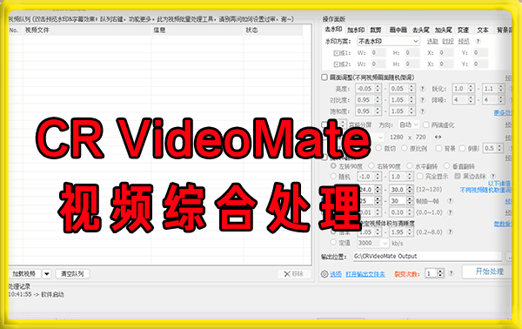Open the 方向 dropdown set to 自动
Screen dimensions: 522x329
pos(409,124)
